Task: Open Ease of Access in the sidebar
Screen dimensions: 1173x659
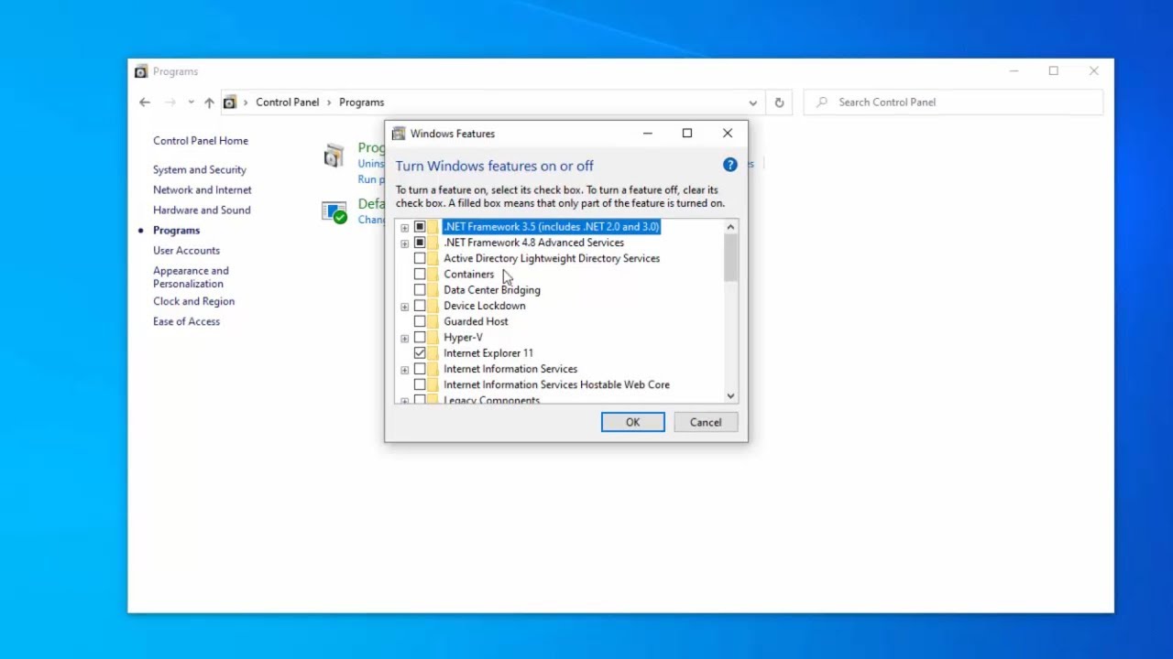Action: 186,322
